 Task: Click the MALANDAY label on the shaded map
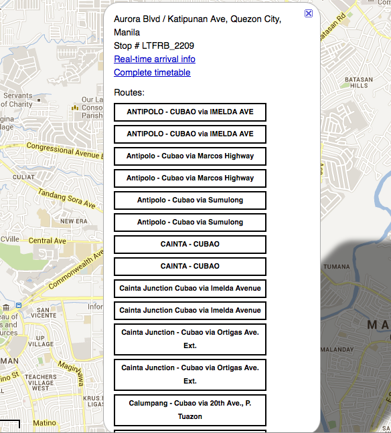337,349
